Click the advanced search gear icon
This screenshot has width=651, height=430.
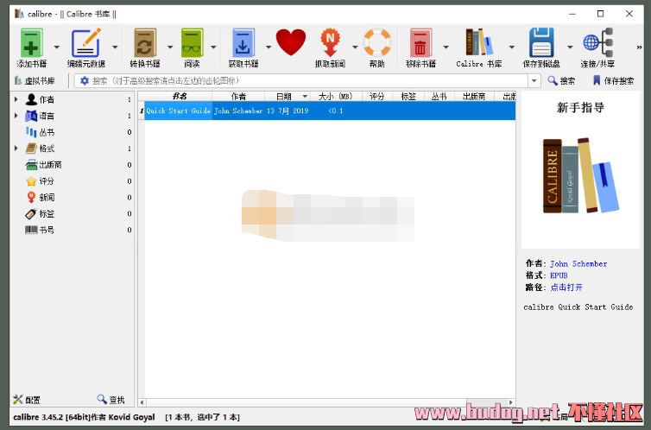[x=85, y=80]
